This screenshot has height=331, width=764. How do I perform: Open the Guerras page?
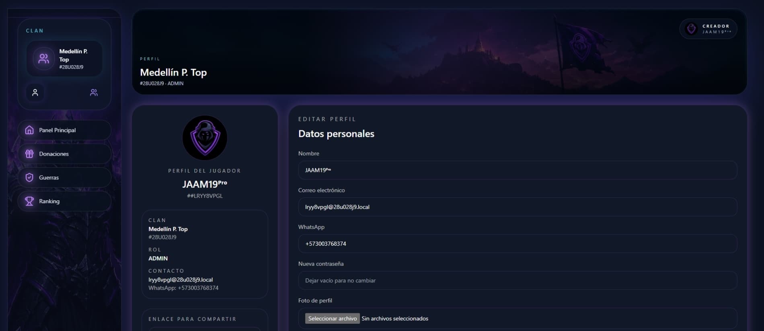(64, 177)
